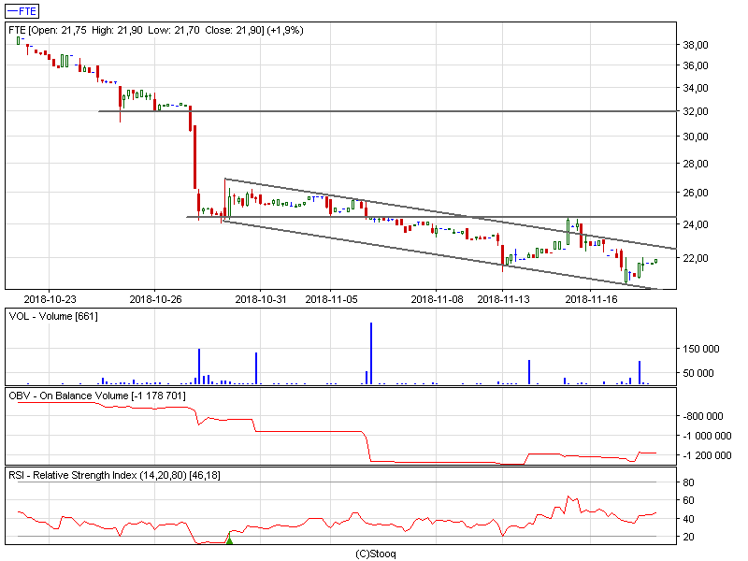Click the VOL - Volume panel title
Image resolution: width=748 pixels, height=561 pixels.
[x=53, y=317]
